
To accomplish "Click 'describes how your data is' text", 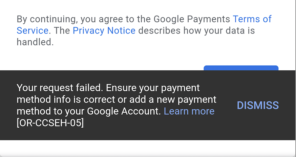I will click(x=196, y=30).
